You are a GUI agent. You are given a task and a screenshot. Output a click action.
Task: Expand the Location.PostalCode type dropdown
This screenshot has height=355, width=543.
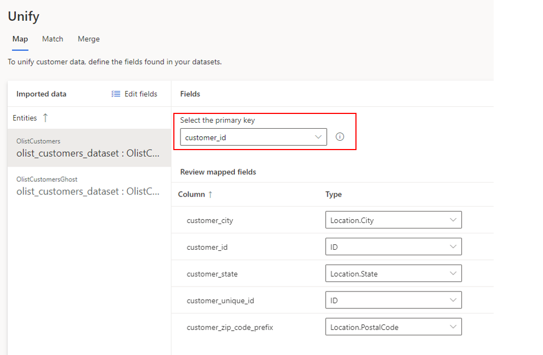pyautogui.click(x=393, y=327)
